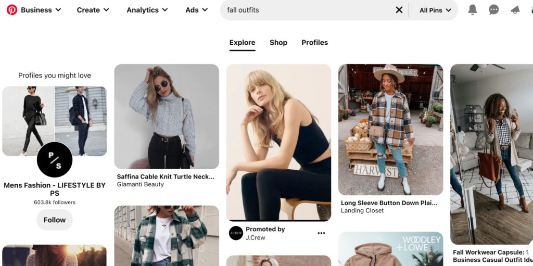This screenshot has height=266, width=533.
Task: Open Fall Workwear Capsule pin title
Action: tap(492, 256)
